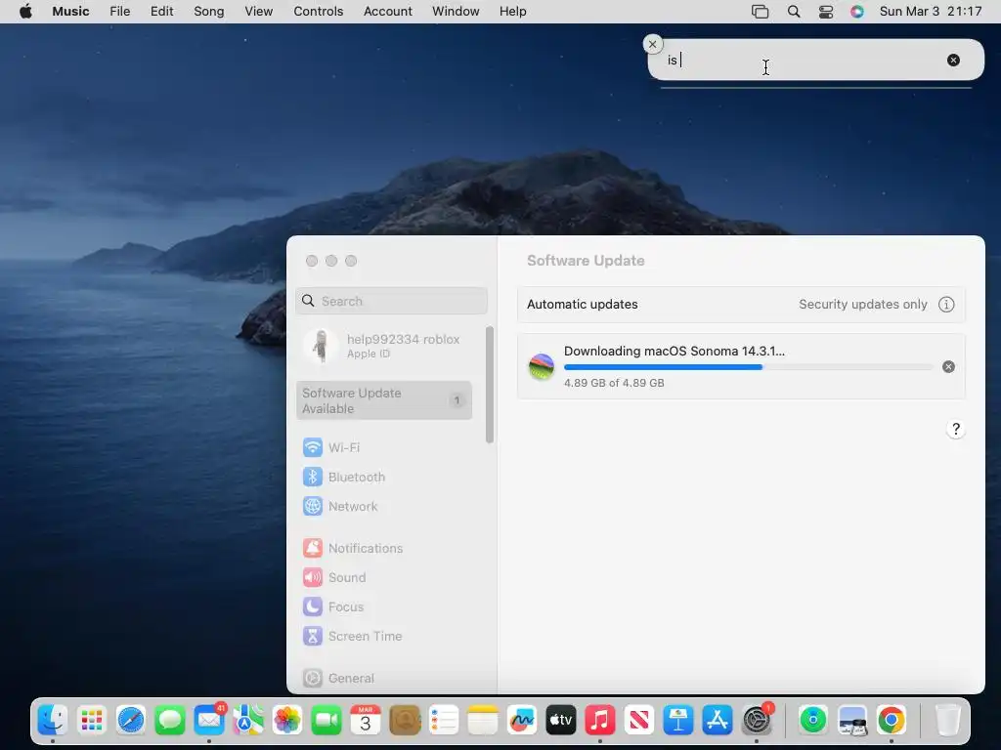The width and height of the screenshot is (1001, 750).
Task: Click Spotlight search in menu bar
Action: [x=794, y=12]
